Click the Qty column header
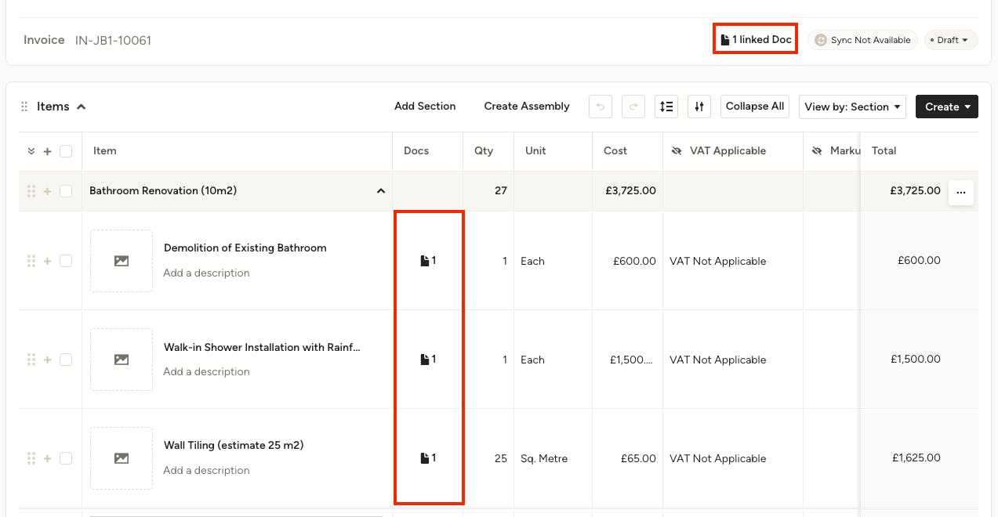Image resolution: width=998 pixels, height=517 pixels. point(484,150)
